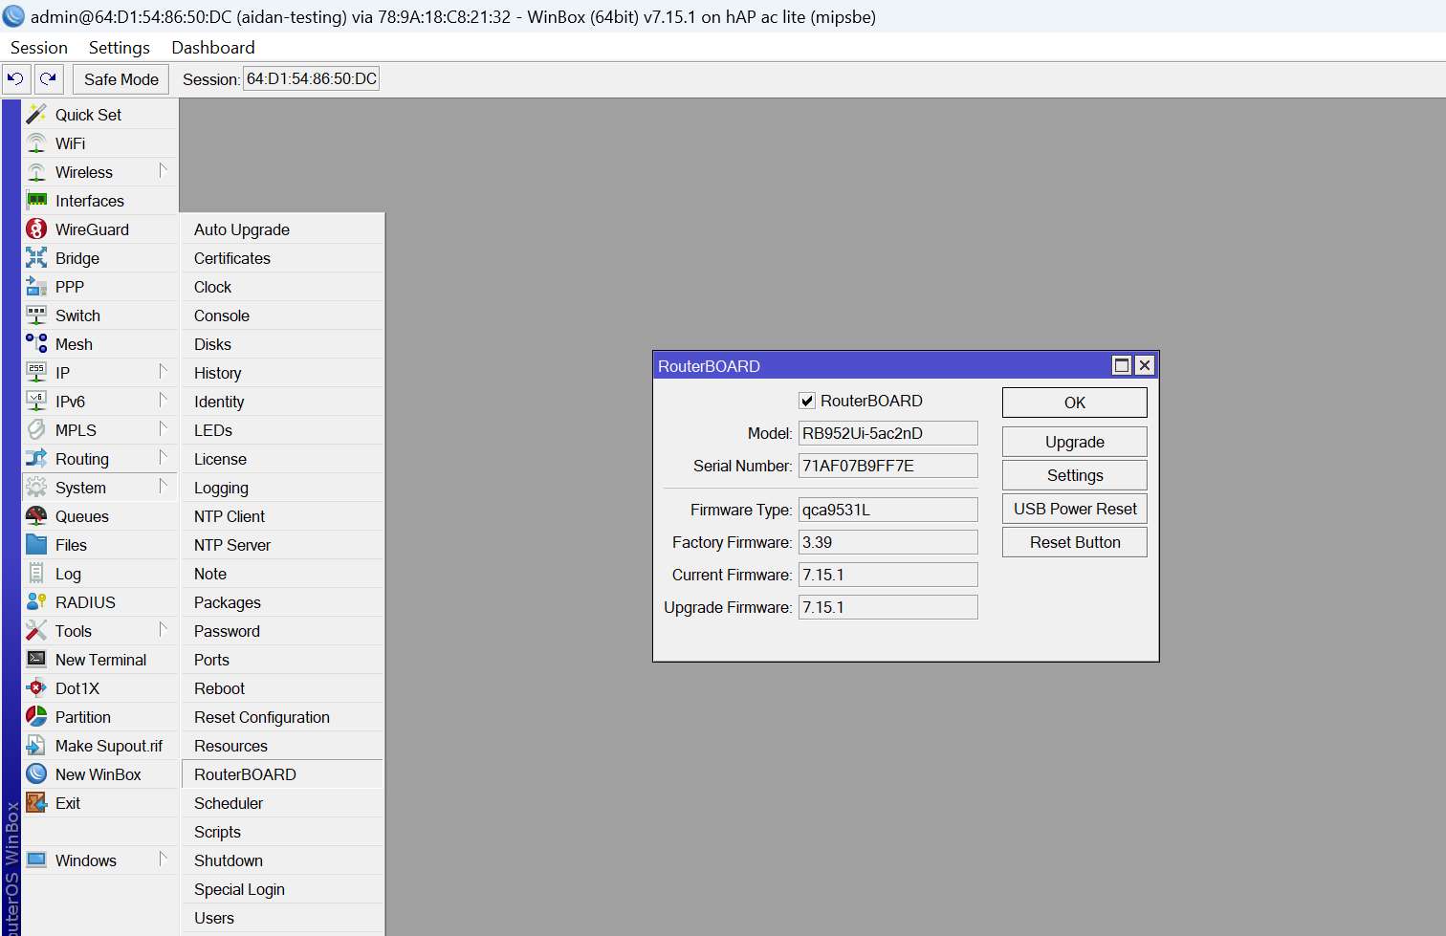Screen dimensions: 1446x936
Task: Click the Make Supout.rif icon
Action: [36, 745]
